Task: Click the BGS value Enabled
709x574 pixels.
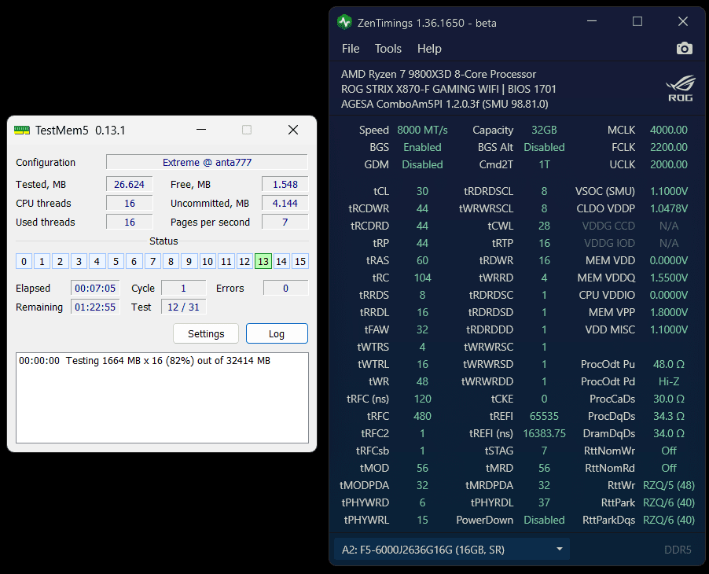Action: point(422,147)
